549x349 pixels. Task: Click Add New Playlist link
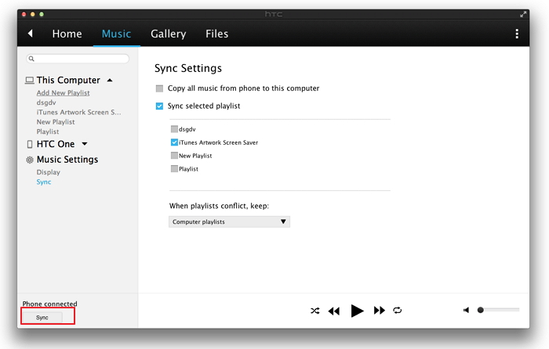63,93
